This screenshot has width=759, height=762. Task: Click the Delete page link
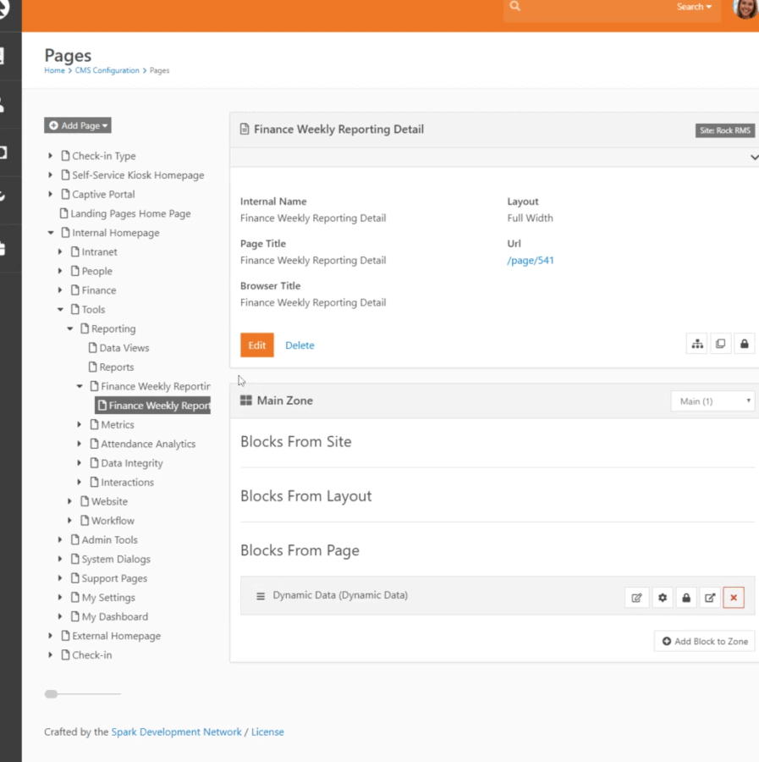[x=300, y=345]
